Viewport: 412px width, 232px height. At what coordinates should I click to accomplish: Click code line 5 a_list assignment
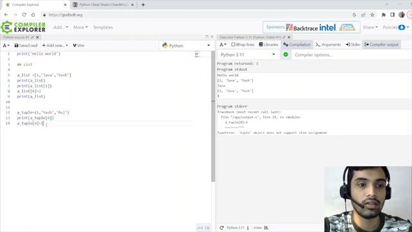point(44,75)
